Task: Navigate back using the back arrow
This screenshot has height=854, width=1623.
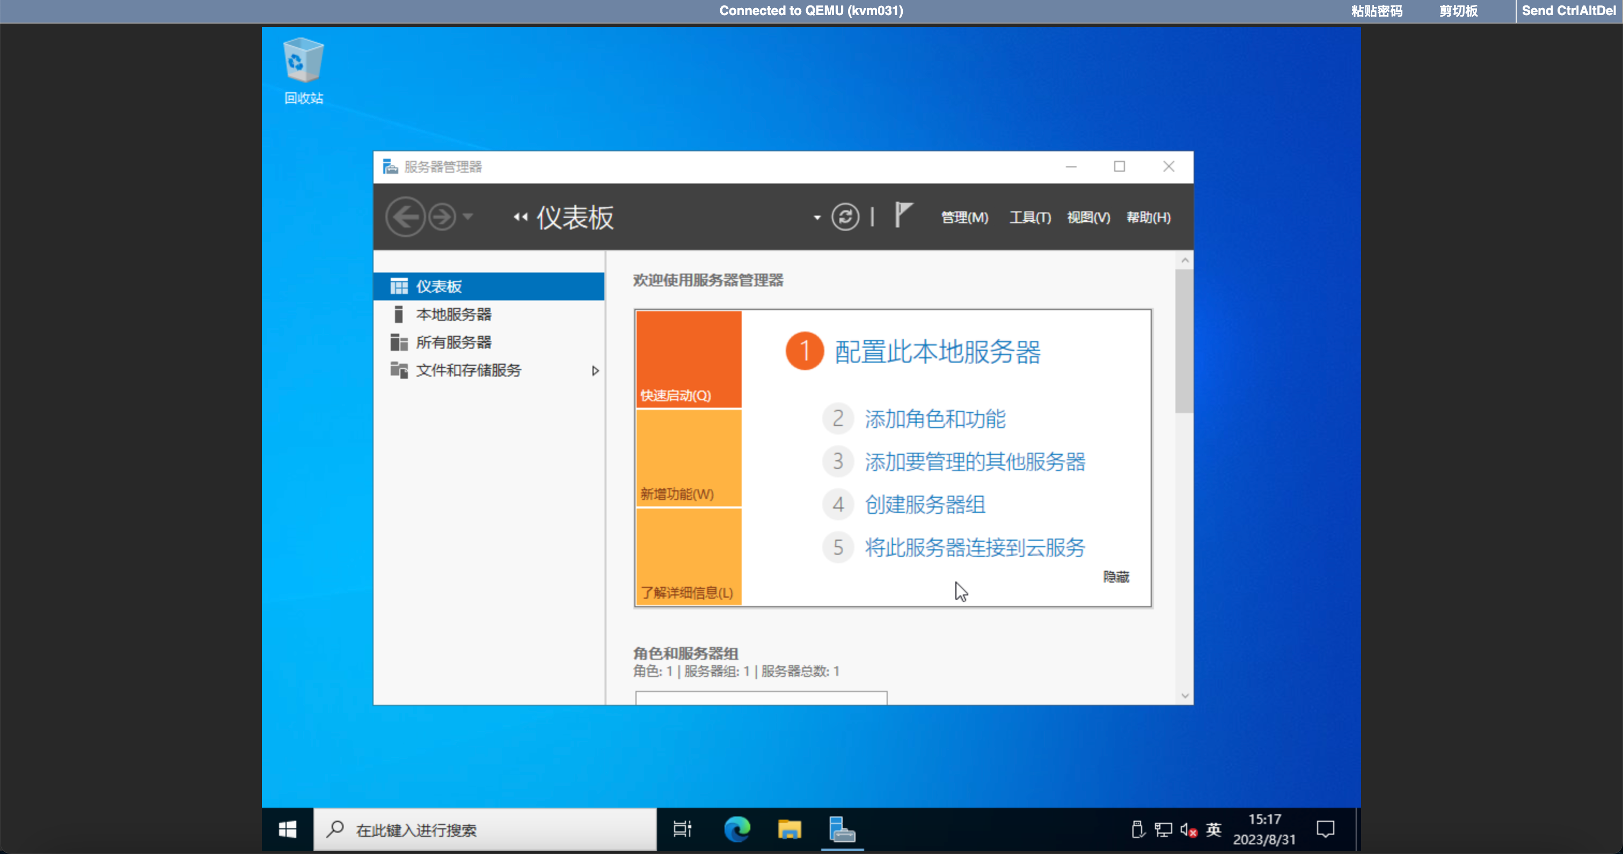Action: (x=406, y=216)
